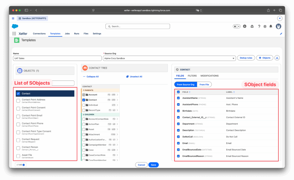This screenshot has height=180, width=294.
Task: Click Unselect All link
Action: click(134, 76)
